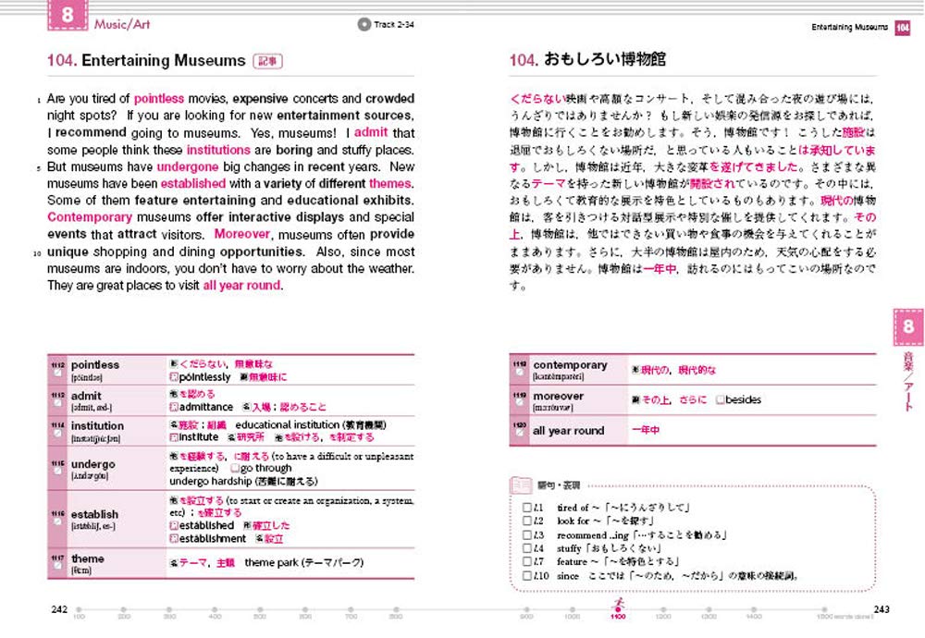925x638 pixels.
Task: Tick the checkbox for l.3 recommend ...ing
Action: [x=527, y=534]
